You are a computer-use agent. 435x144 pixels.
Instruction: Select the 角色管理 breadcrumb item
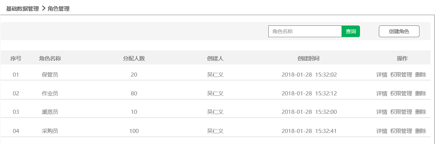(x=58, y=9)
